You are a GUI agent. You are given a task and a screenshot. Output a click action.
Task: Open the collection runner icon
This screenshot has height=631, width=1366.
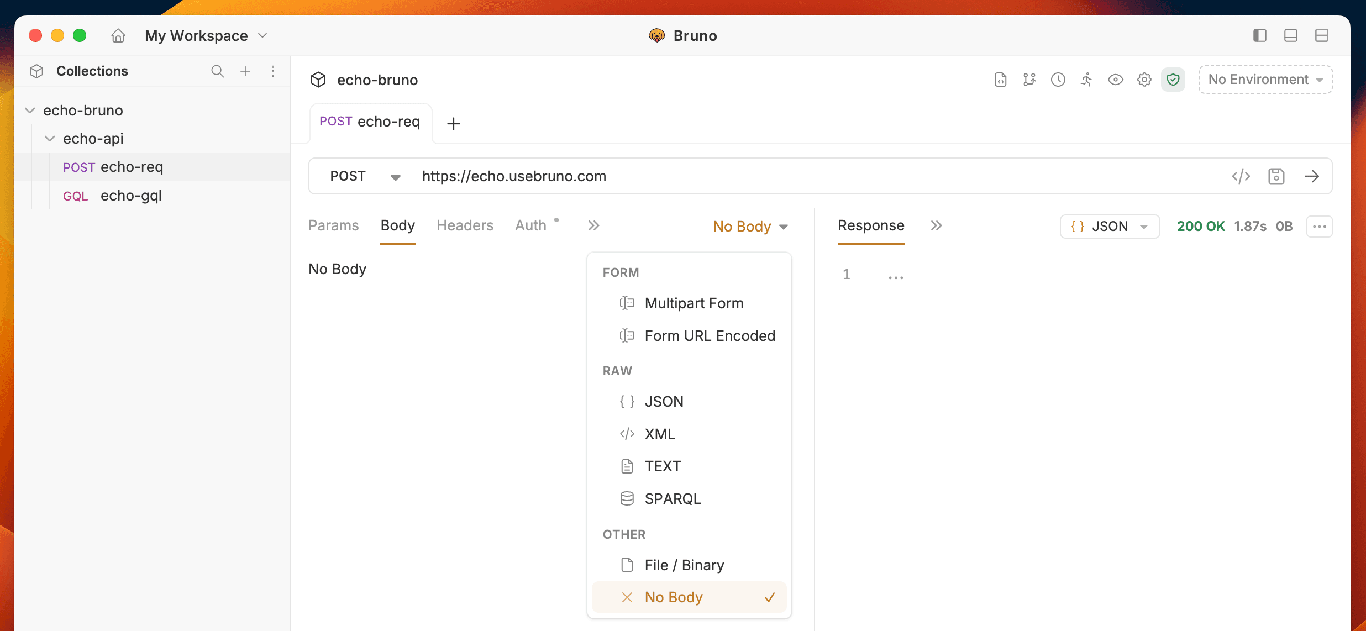[1086, 80]
